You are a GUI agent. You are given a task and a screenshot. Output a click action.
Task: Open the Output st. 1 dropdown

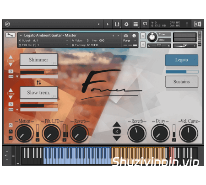click(43, 41)
